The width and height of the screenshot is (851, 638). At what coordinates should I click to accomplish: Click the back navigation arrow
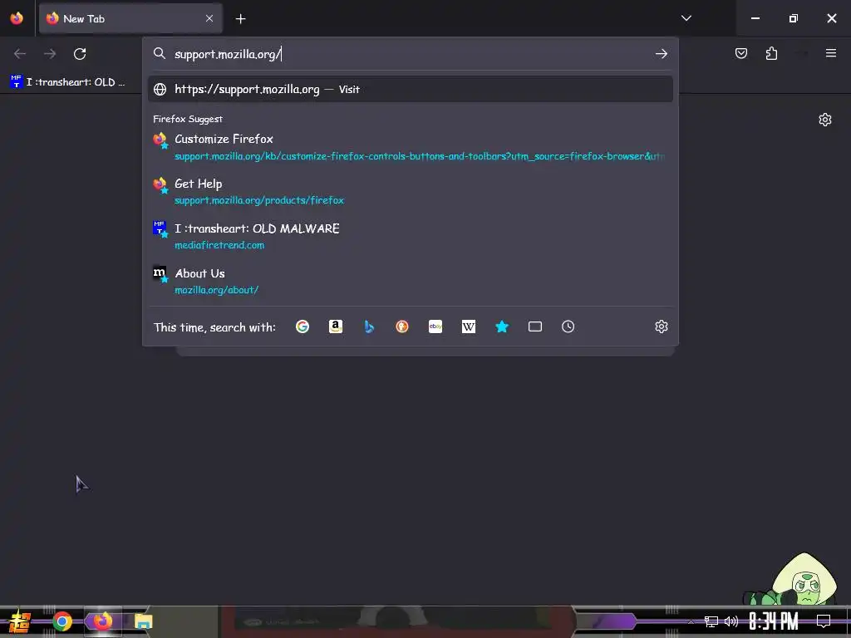[x=20, y=54]
